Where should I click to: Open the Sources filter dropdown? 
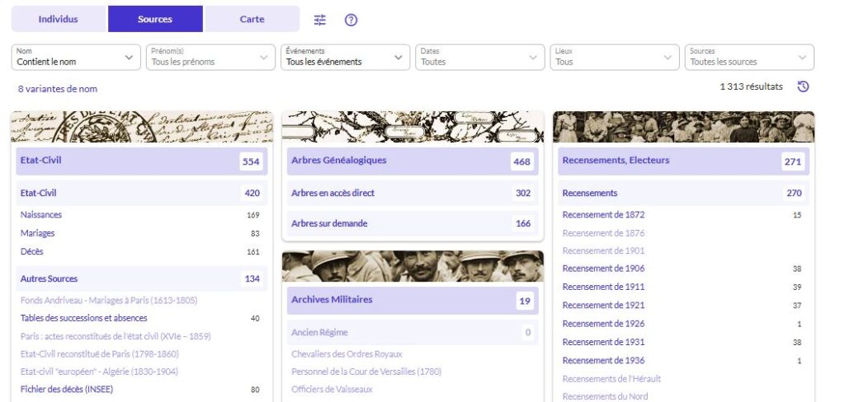tap(748, 57)
